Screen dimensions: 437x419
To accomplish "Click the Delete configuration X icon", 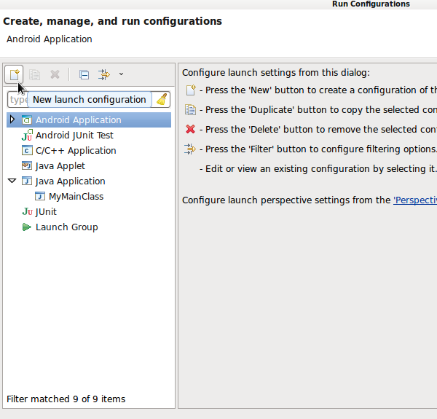I will pyautogui.click(x=55, y=74).
